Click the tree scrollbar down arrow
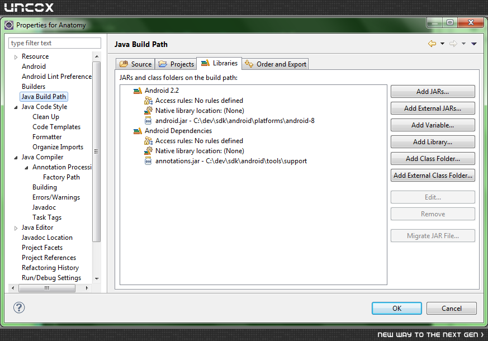Viewport: 488px width, 341px height. [x=97, y=278]
